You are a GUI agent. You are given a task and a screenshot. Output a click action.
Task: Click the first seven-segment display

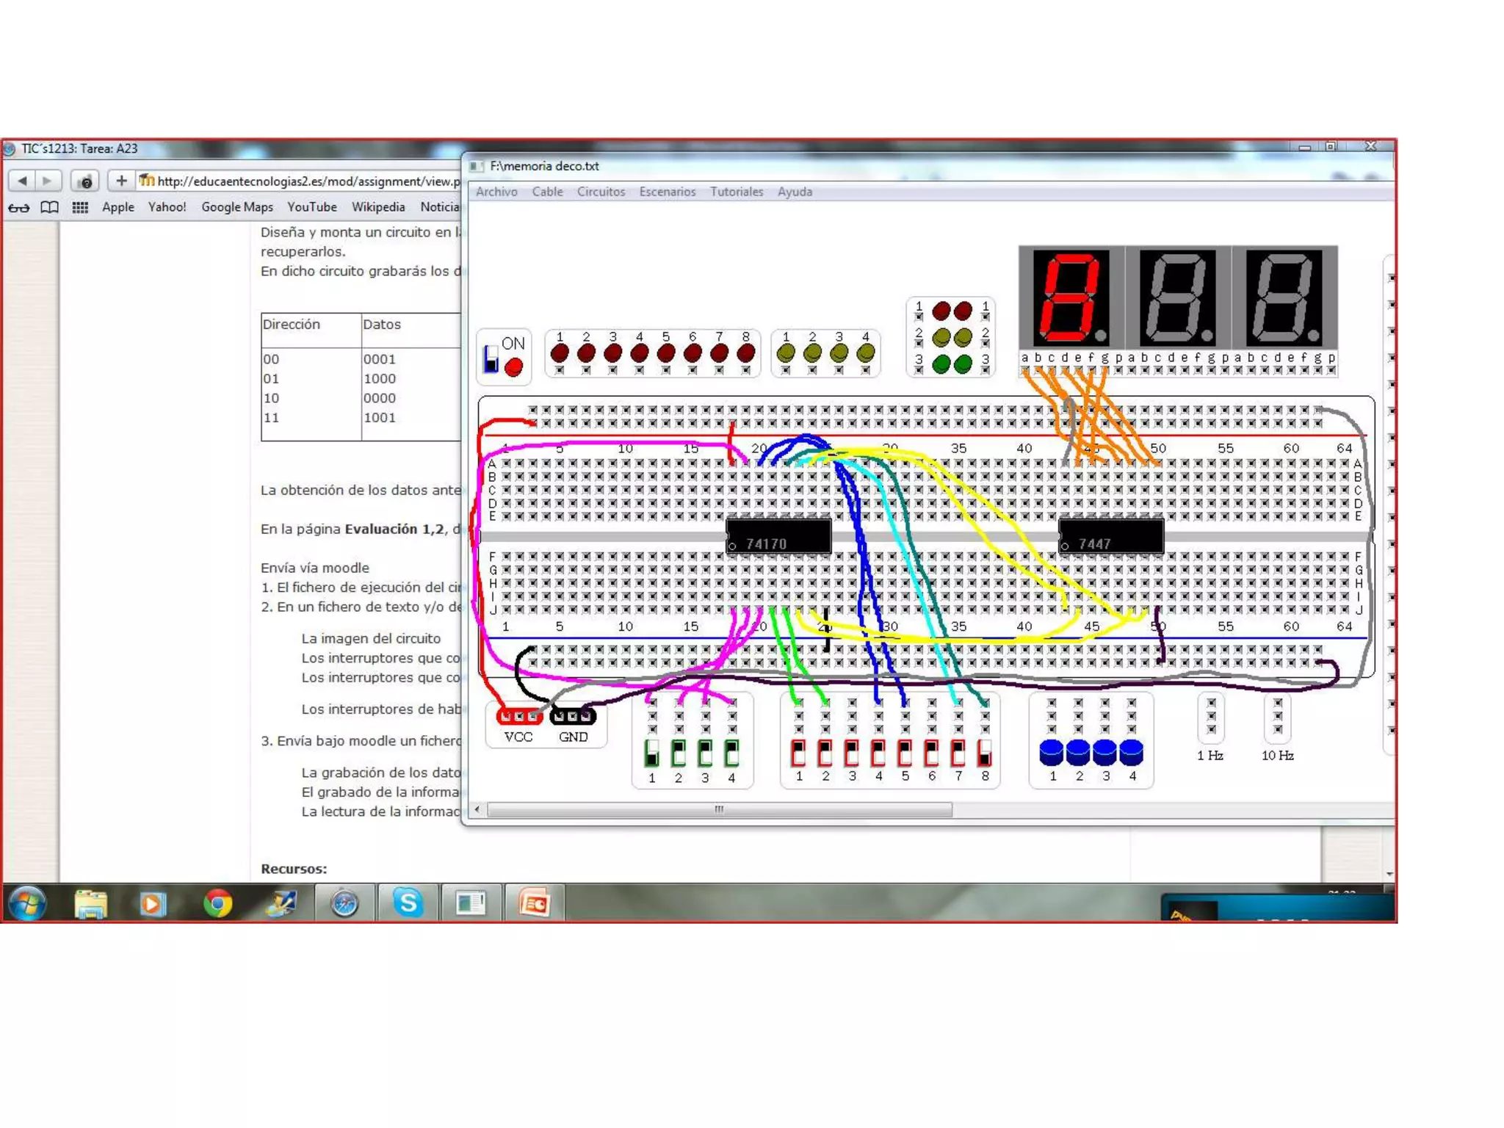tap(1071, 297)
